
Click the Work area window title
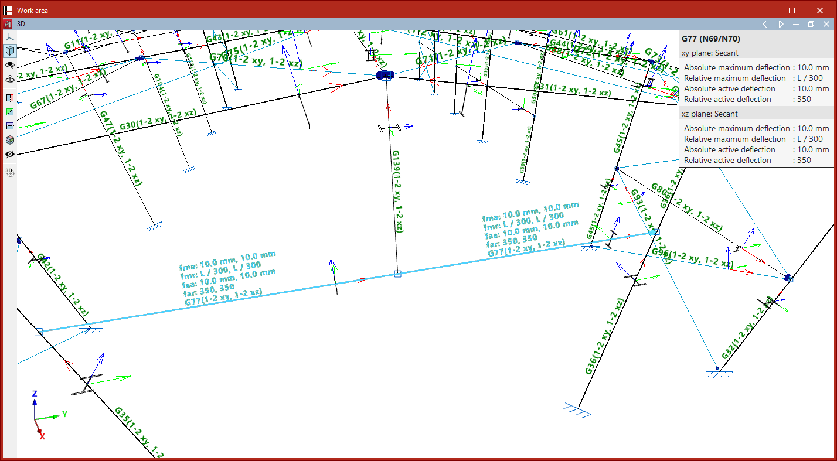pyautogui.click(x=33, y=11)
